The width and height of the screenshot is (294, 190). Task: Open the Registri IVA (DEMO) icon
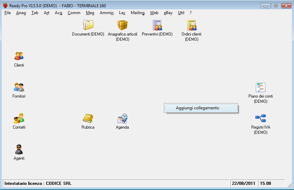tap(261, 118)
